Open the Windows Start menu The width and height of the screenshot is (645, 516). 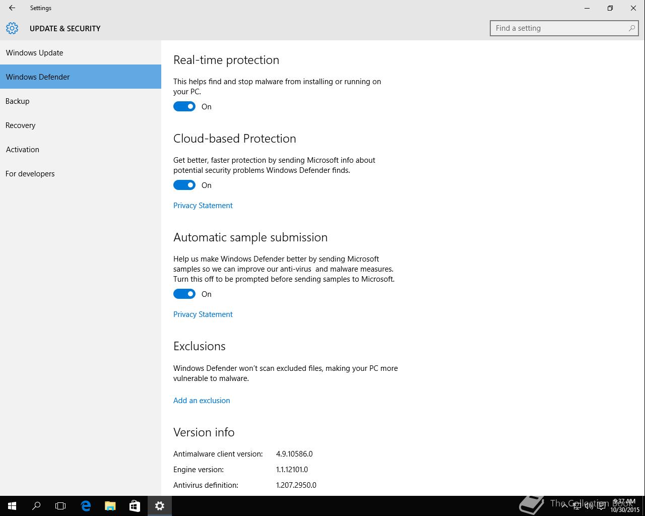pos(12,506)
